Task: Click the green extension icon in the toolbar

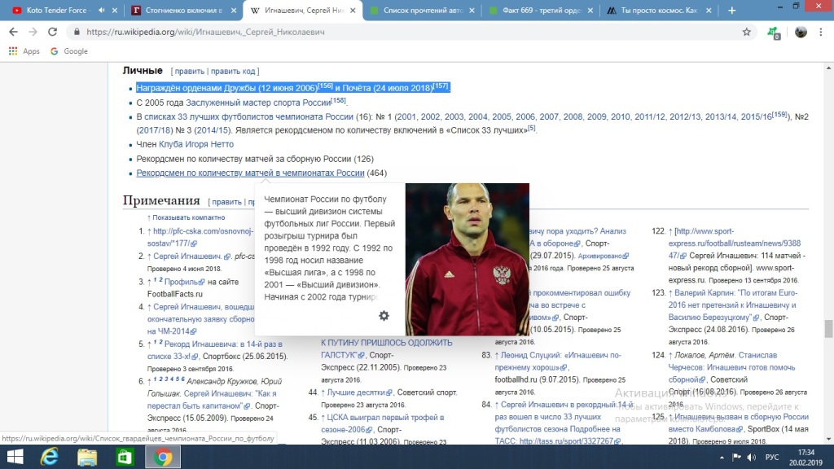Action: pyautogui.click(x=774, y=33)
